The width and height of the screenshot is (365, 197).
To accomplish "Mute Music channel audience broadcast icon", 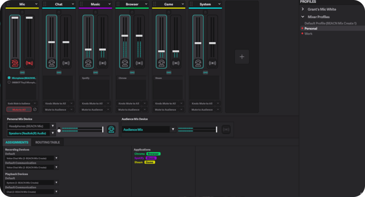I will click(x=102, y=63).
